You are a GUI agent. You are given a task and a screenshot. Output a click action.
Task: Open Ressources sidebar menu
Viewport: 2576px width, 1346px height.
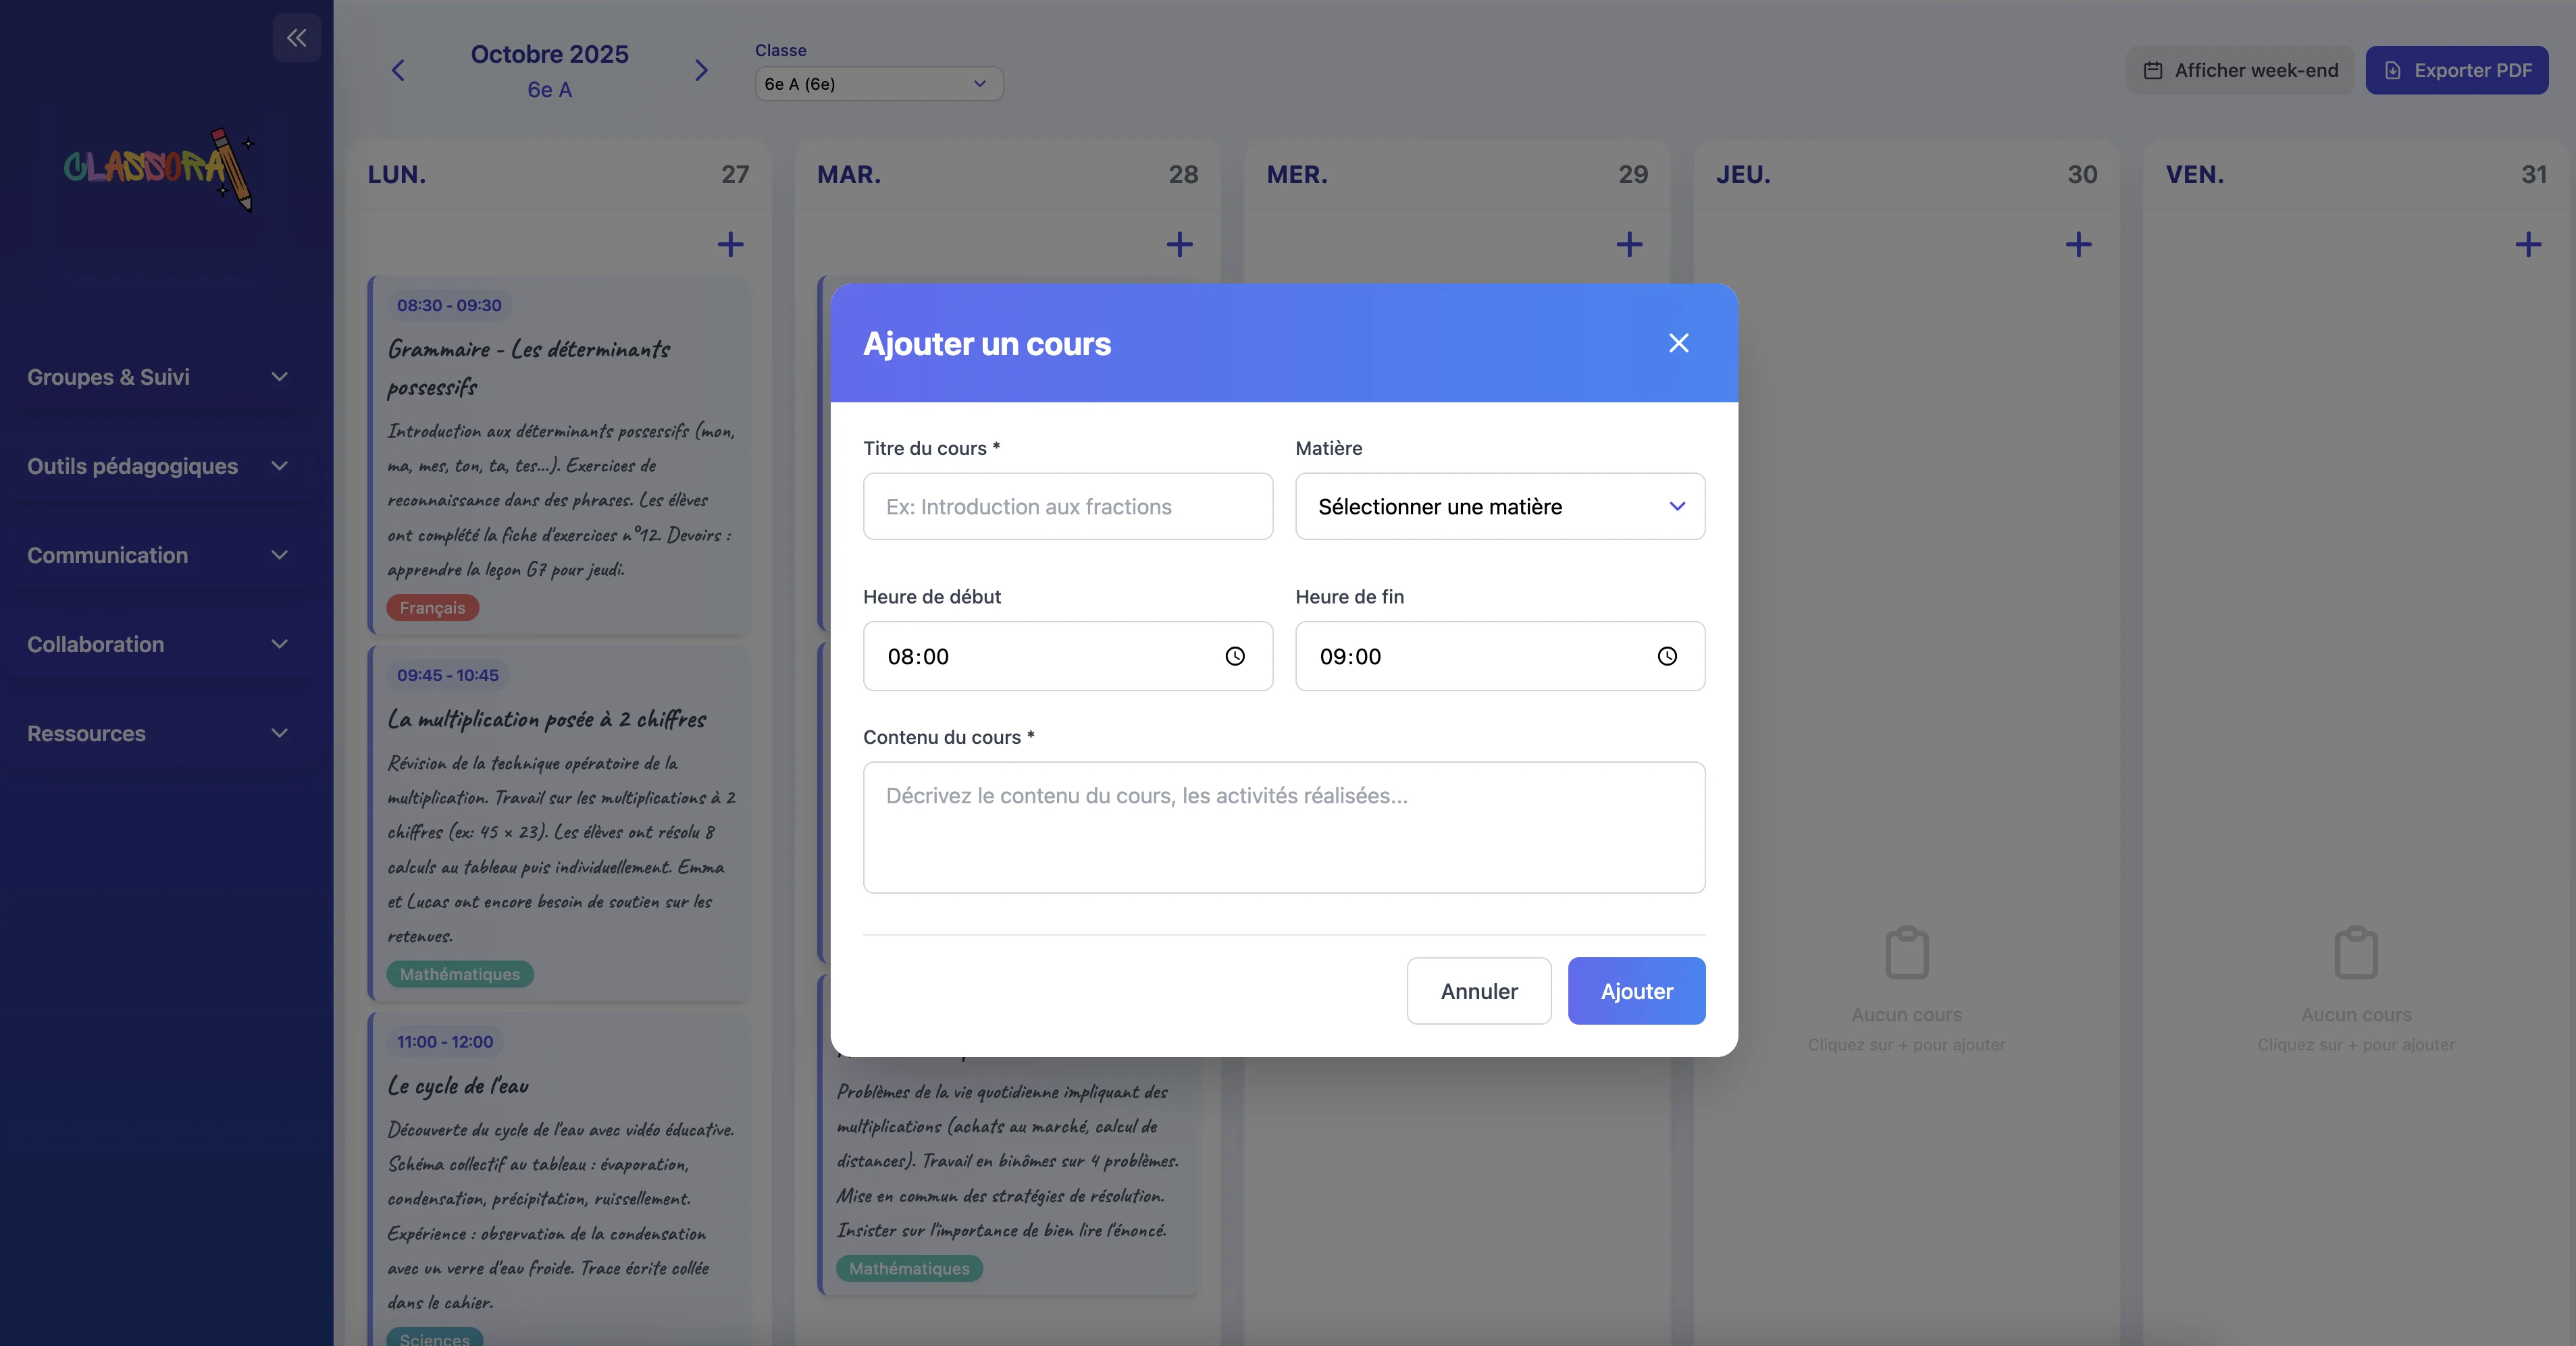(157, 734)
